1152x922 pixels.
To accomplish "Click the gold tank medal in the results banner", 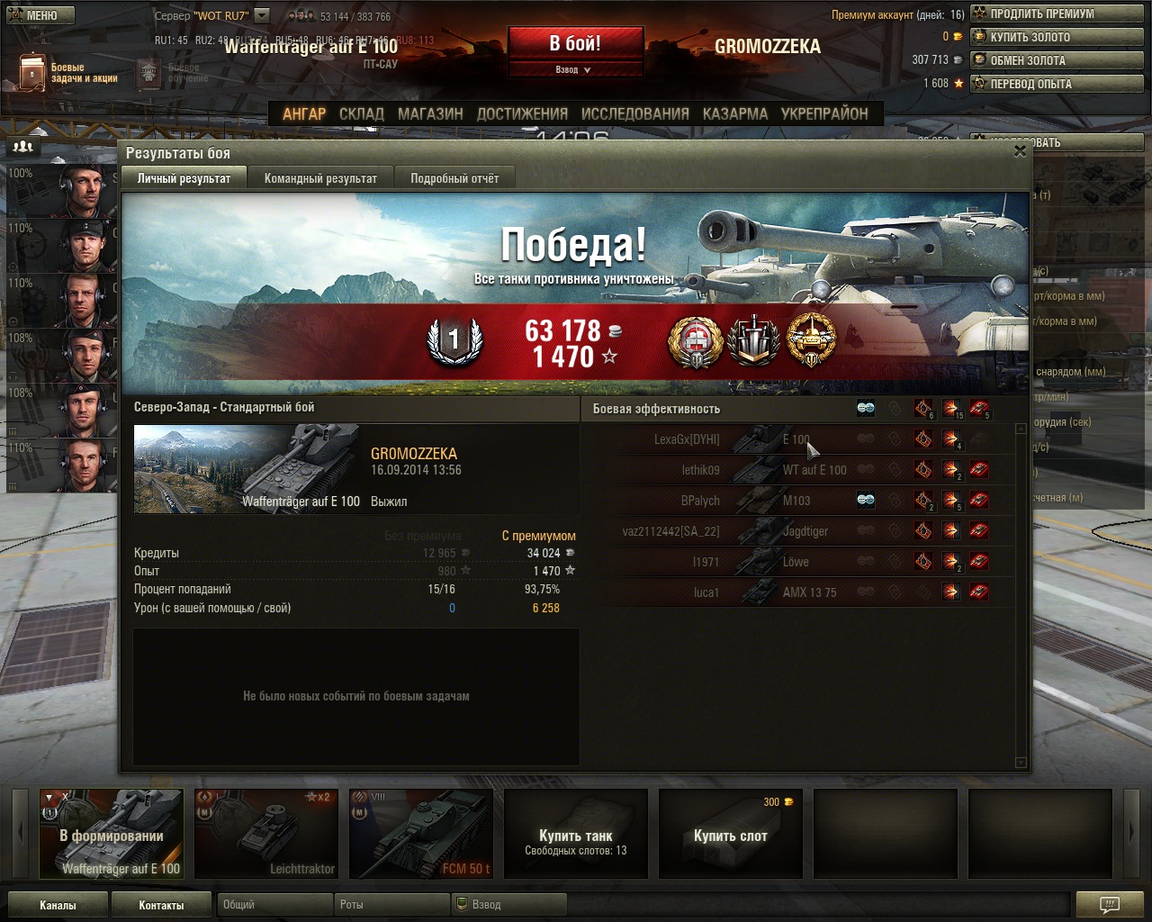I will pyautogui.click(x=812, y=340).
